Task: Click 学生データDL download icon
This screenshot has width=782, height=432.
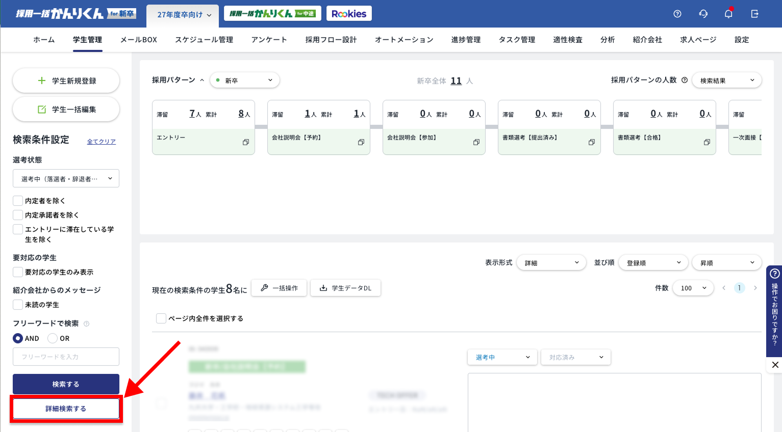Action: 345,288
